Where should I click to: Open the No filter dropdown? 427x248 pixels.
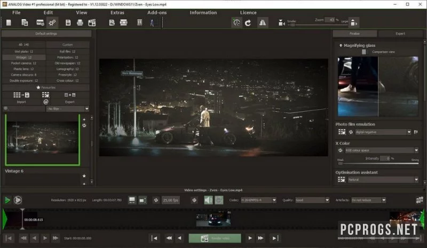(67, 109)
